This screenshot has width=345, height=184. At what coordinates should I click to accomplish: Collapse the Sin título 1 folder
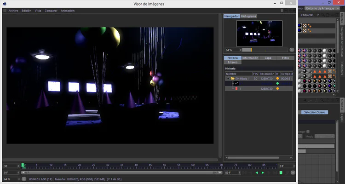pos(228,79)
